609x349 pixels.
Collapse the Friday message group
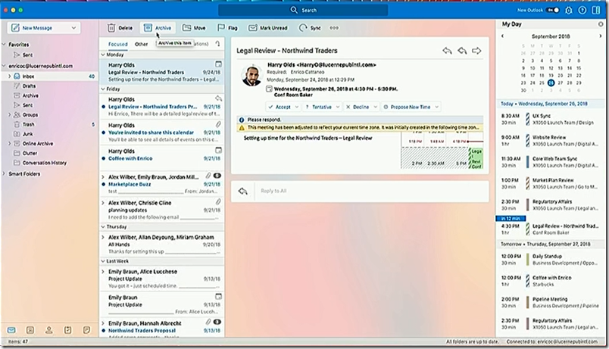pyautogui.click(x=103, y=89)
